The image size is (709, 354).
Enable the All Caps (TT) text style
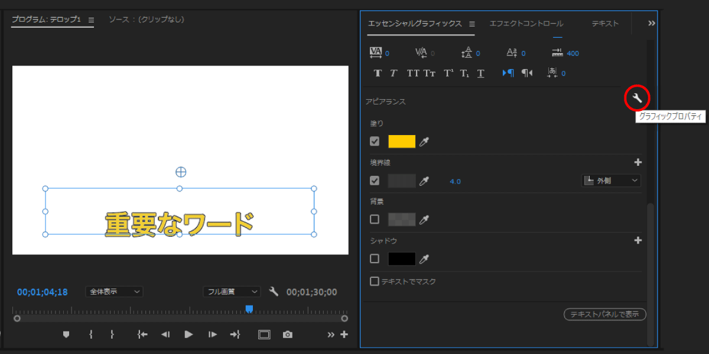click(413, 73)
